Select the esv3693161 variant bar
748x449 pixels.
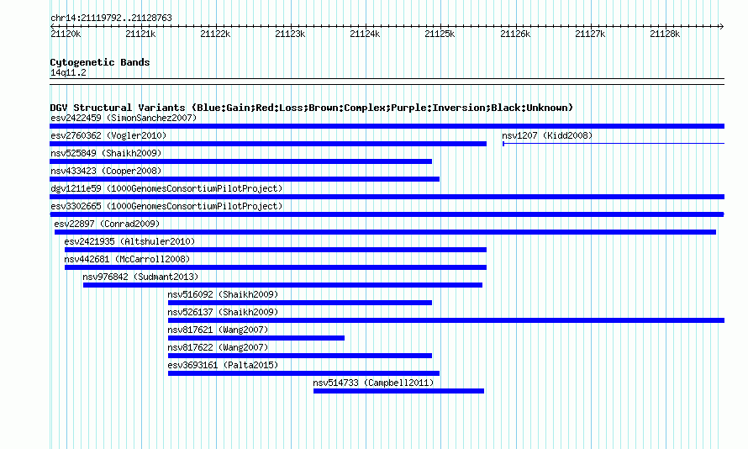click(303, 373)
